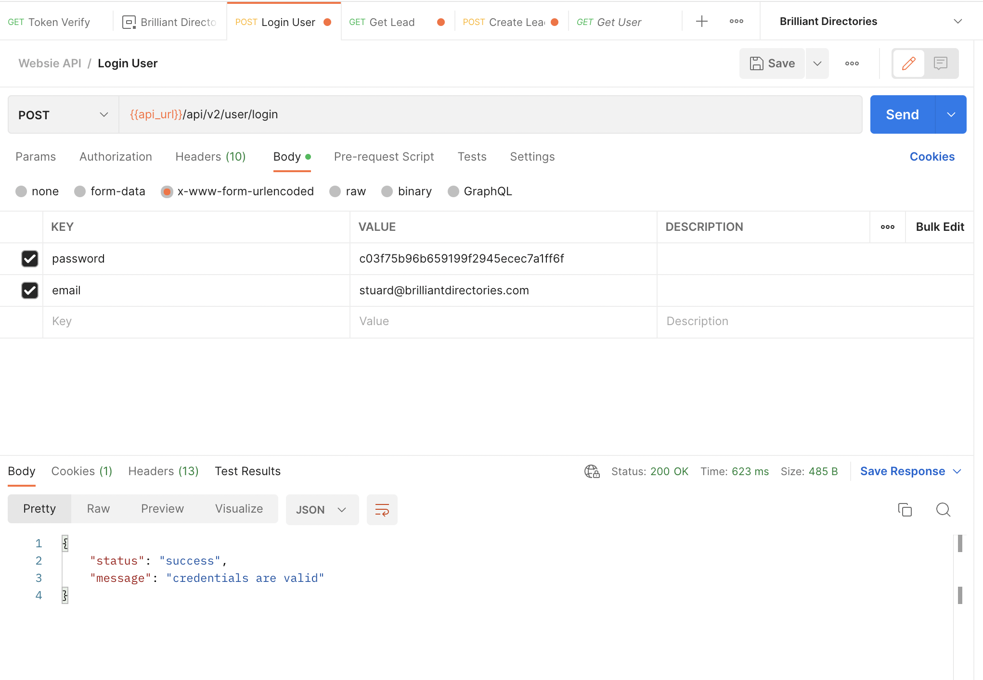The image size is (983, 680).
Task: Open the tab overflow ellipsis menu
Action: coord(736,22)
